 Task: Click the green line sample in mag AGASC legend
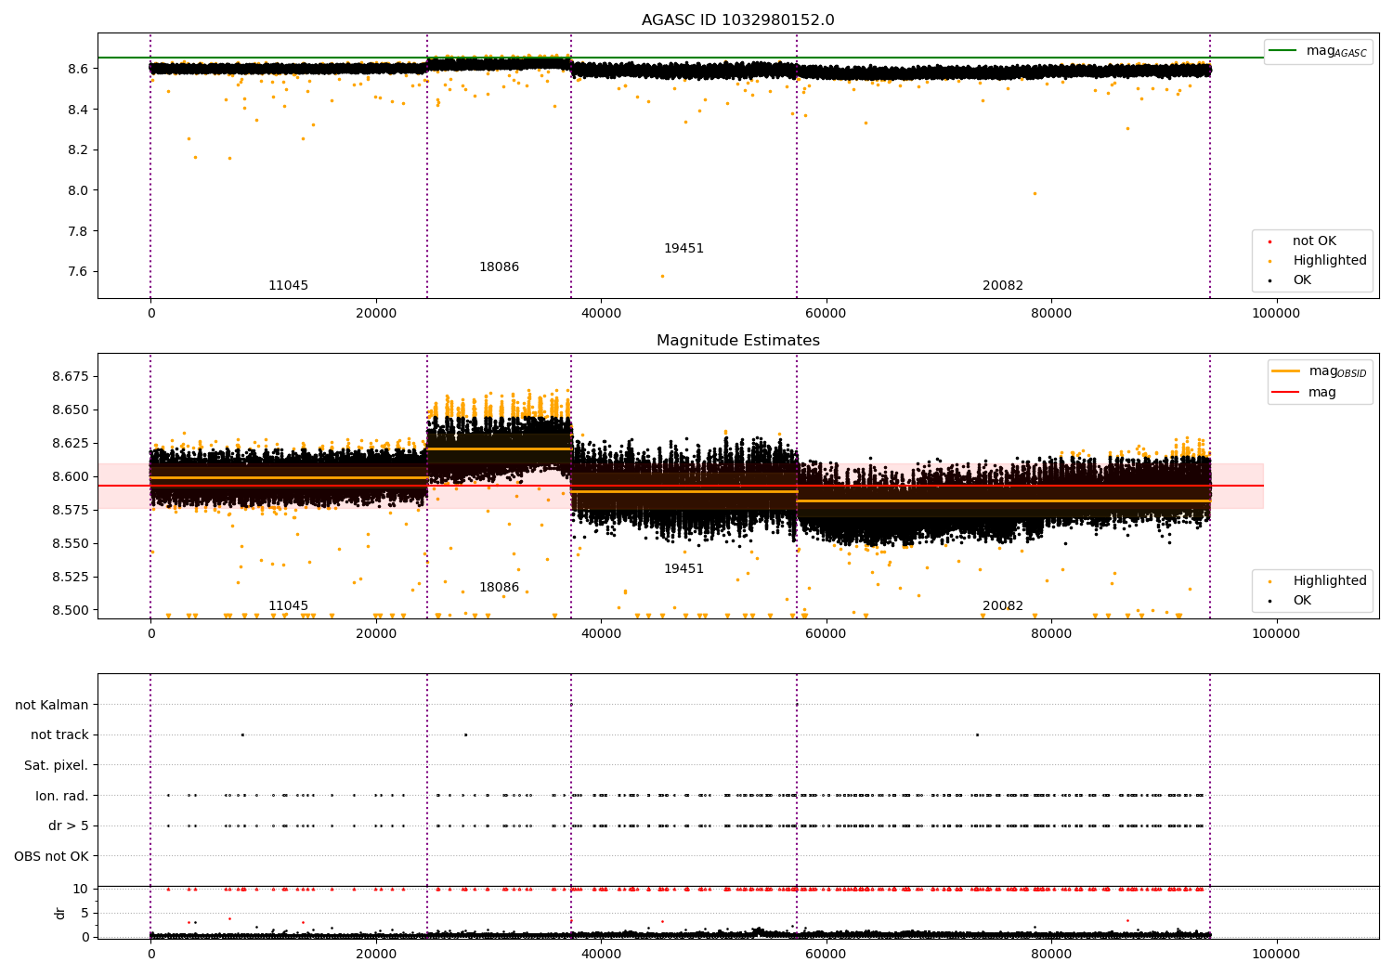tap(1283, 51)
